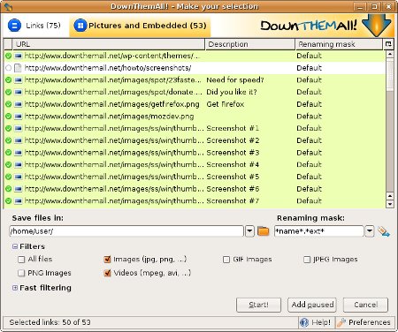
Task: Click image icon of Screenshot #4 row
Action: [x=19, y=164]
